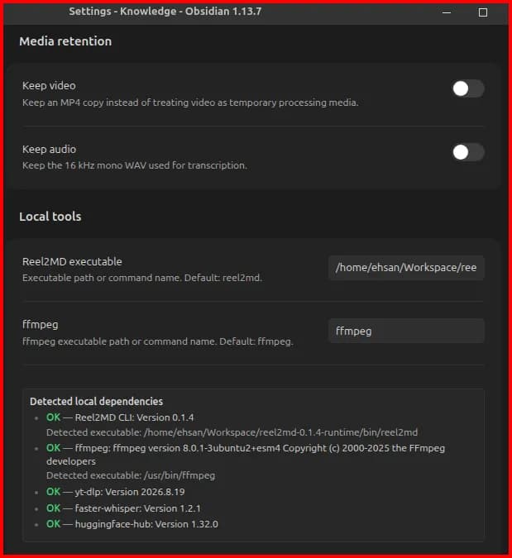
Task: Click the 'Default: reel2md' description text
Action: pos(142,278)
